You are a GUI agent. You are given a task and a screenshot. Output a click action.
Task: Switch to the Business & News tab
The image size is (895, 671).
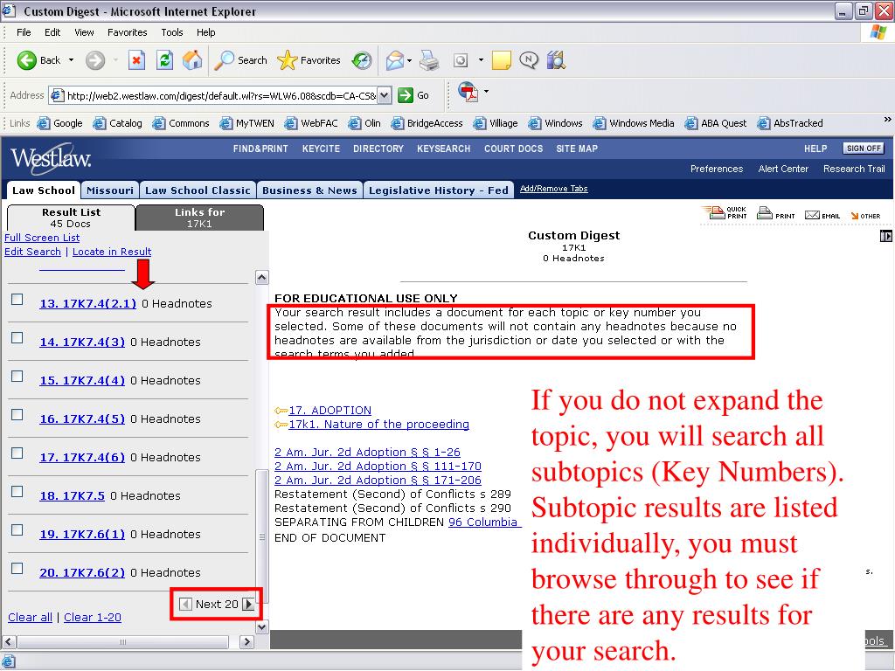pyautogui.click(x=309, y=190)
